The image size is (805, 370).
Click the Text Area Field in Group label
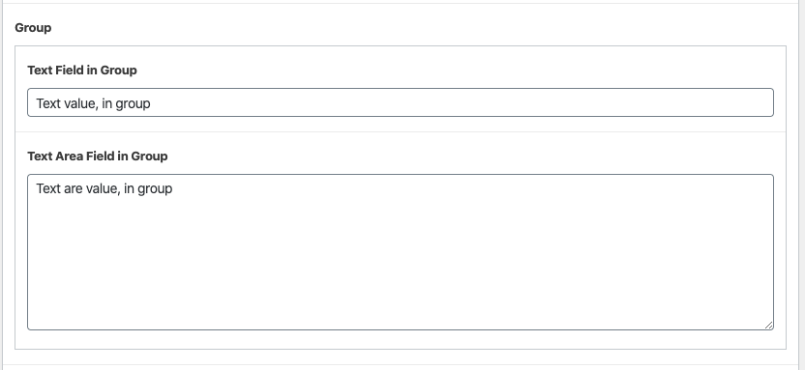click(98, 156)
